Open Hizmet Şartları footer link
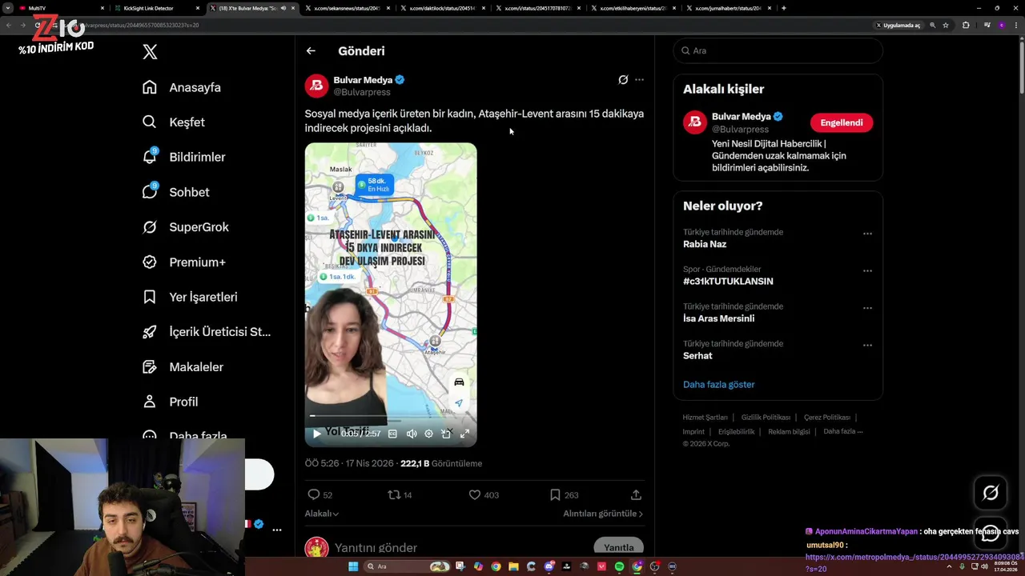1025x576 pixels. coord(705,418)
